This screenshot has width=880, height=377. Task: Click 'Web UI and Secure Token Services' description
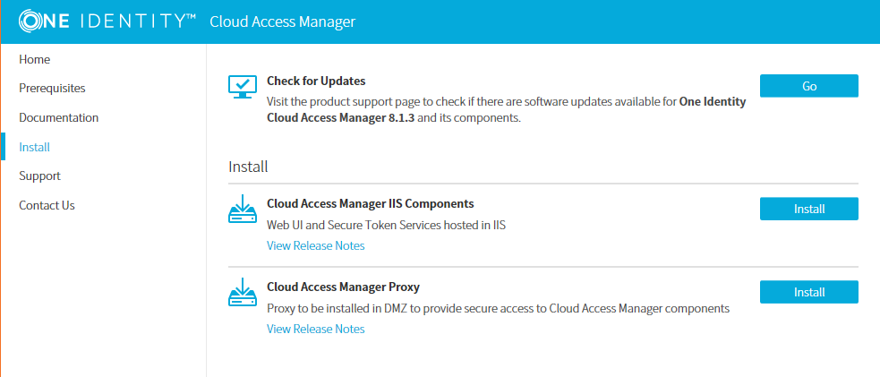386,226
